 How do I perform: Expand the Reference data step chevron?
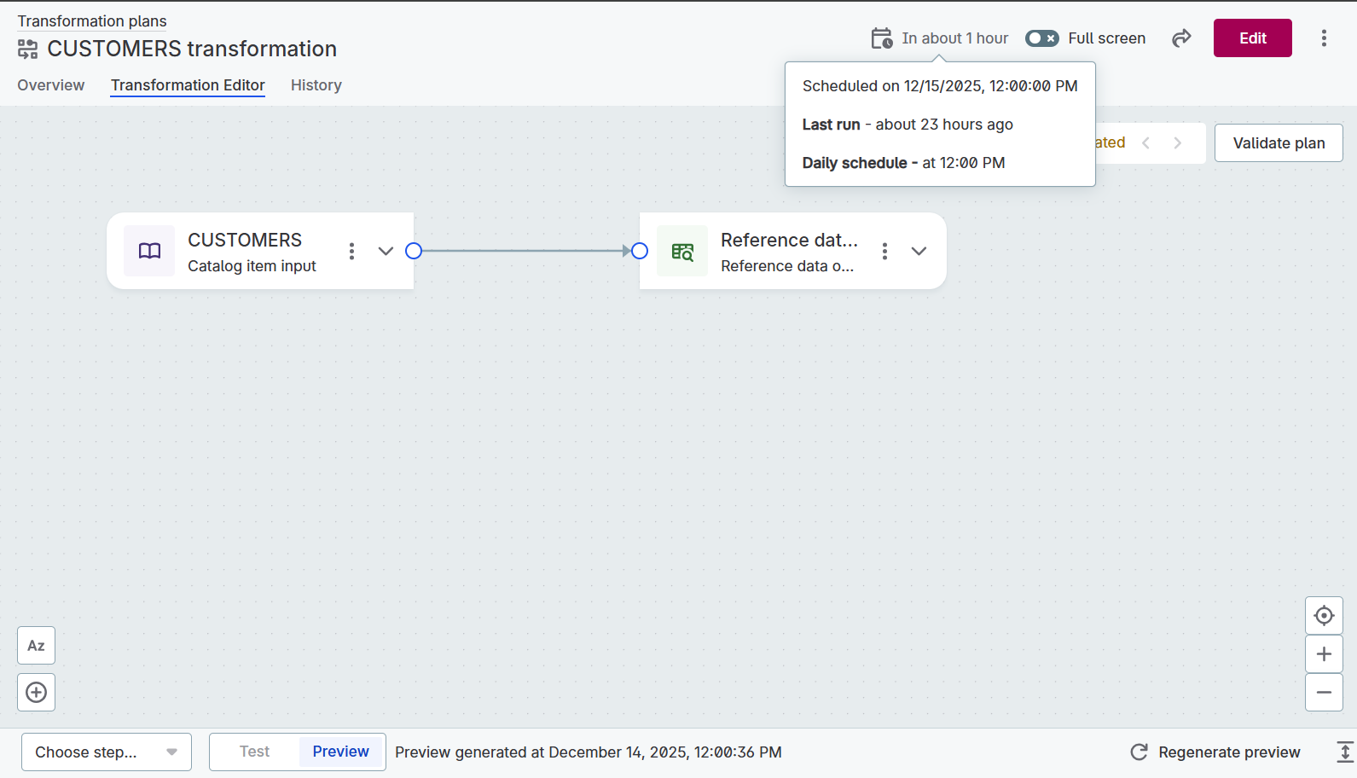point(919,251)
